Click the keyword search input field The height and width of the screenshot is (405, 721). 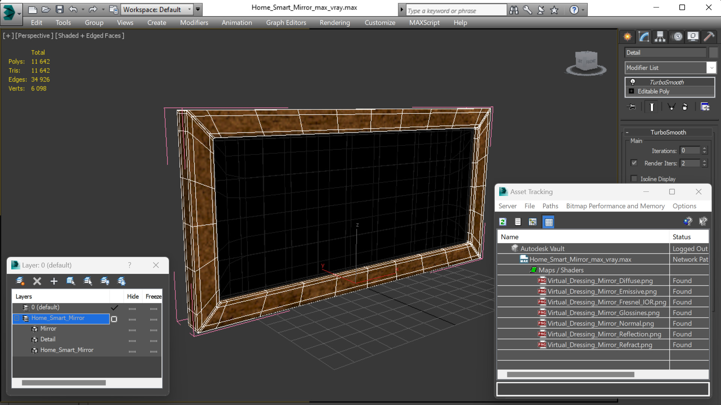[456, 10]
